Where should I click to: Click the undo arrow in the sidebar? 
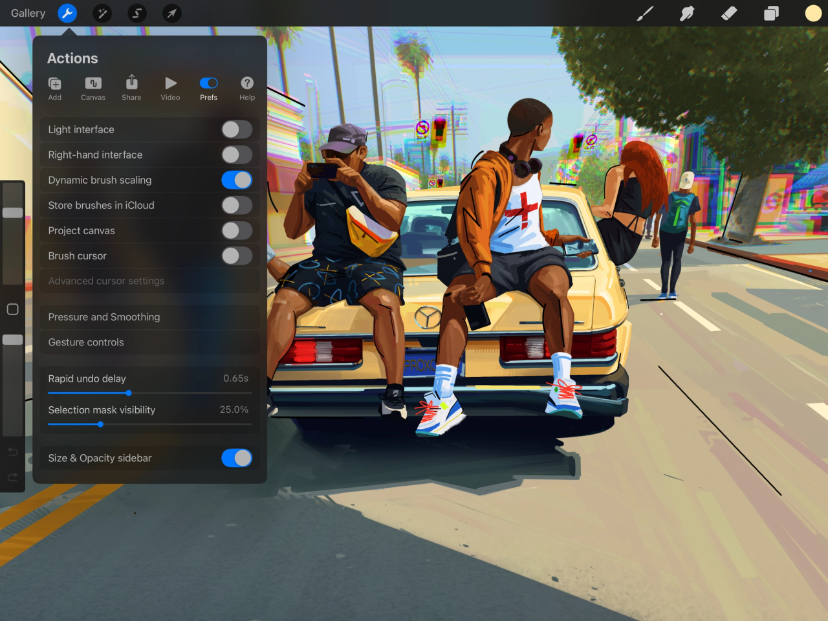[x=12, y=452]
